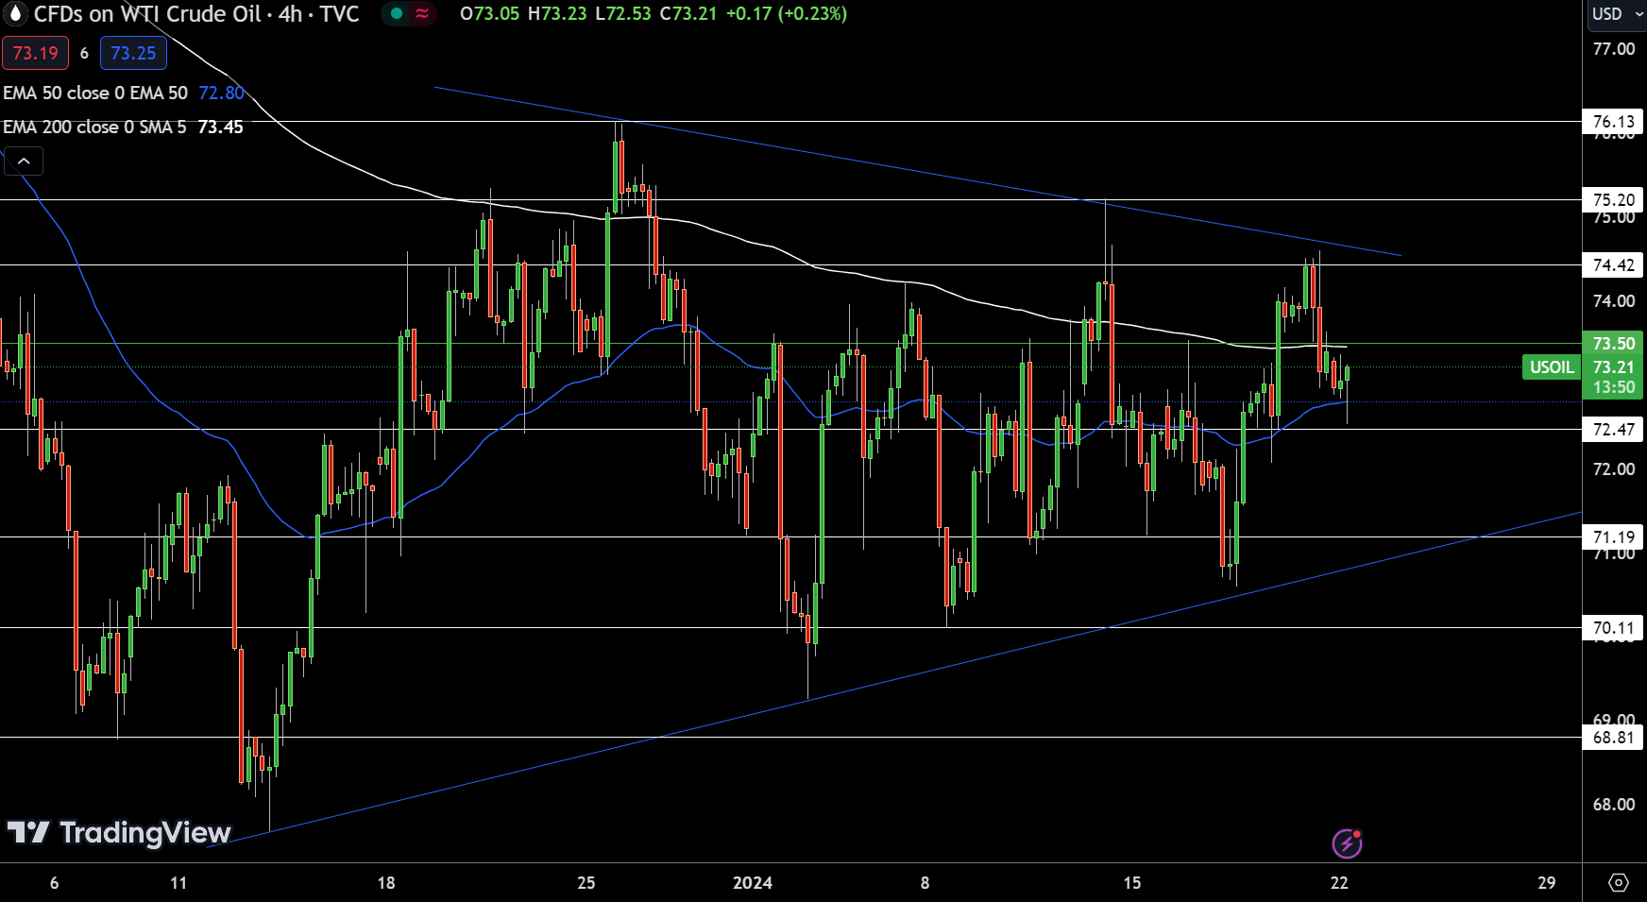Viewport: 1647px width, 902px height.
Task: Click the 25 date on time axis
Action: coord(586,883)
